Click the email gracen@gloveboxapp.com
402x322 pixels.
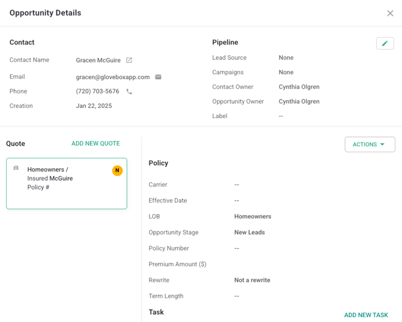(113, 77)
